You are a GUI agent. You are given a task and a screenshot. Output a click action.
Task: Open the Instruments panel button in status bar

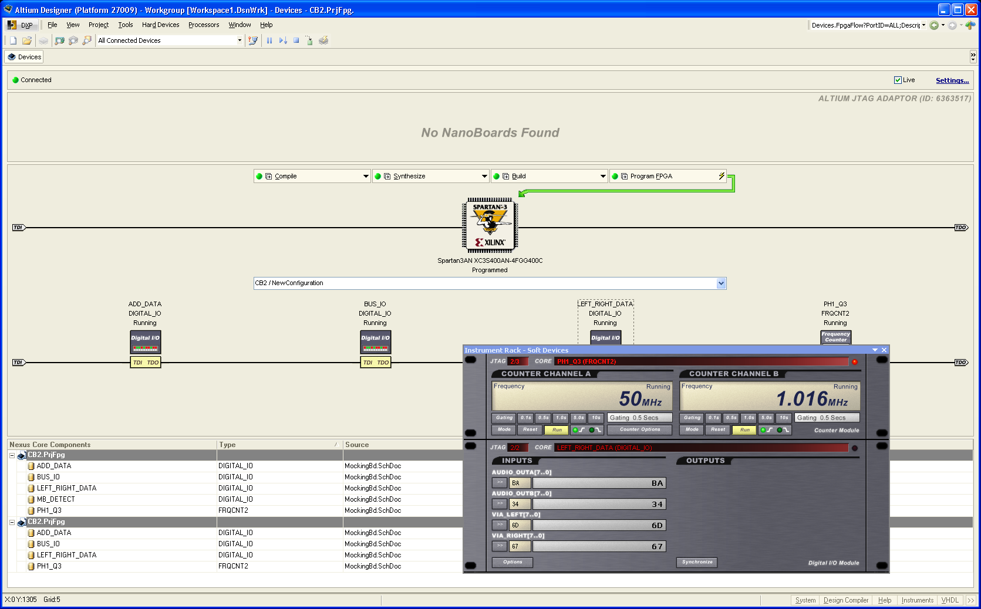tap(918, 600)
